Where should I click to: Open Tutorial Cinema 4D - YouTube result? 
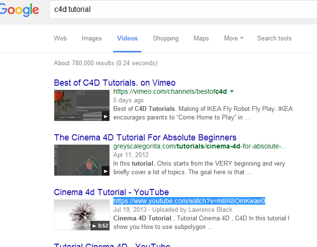point(112,245)
